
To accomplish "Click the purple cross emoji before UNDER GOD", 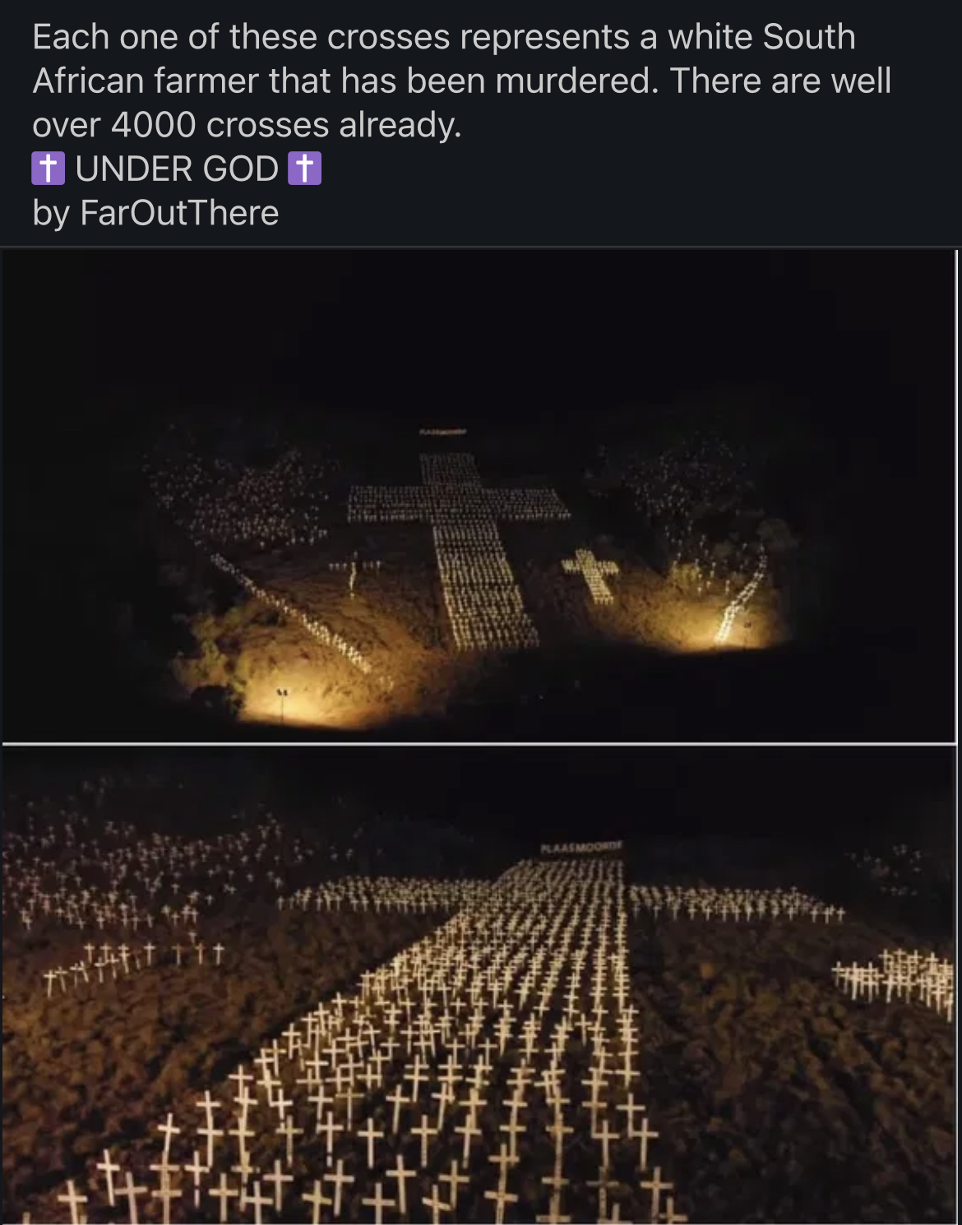I will pos(48,169).
